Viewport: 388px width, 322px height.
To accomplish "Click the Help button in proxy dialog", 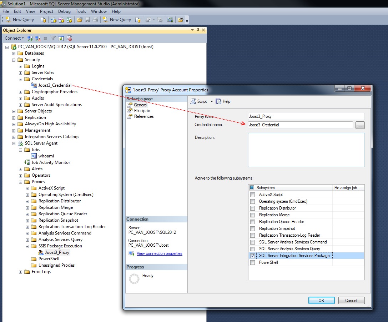I will pyautogui.click(x=223, y=101).
